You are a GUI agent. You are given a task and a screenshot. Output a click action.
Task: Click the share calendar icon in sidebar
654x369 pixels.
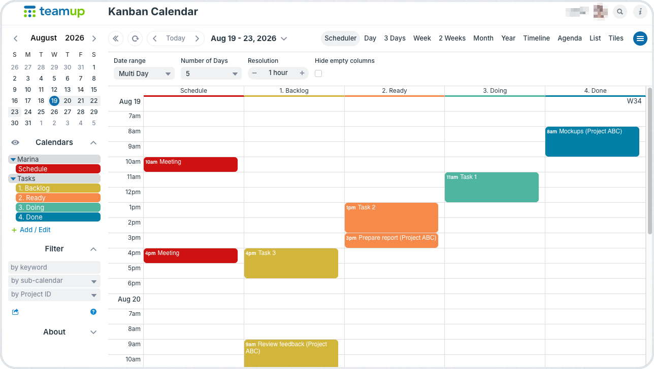click(x=15, y=312)
